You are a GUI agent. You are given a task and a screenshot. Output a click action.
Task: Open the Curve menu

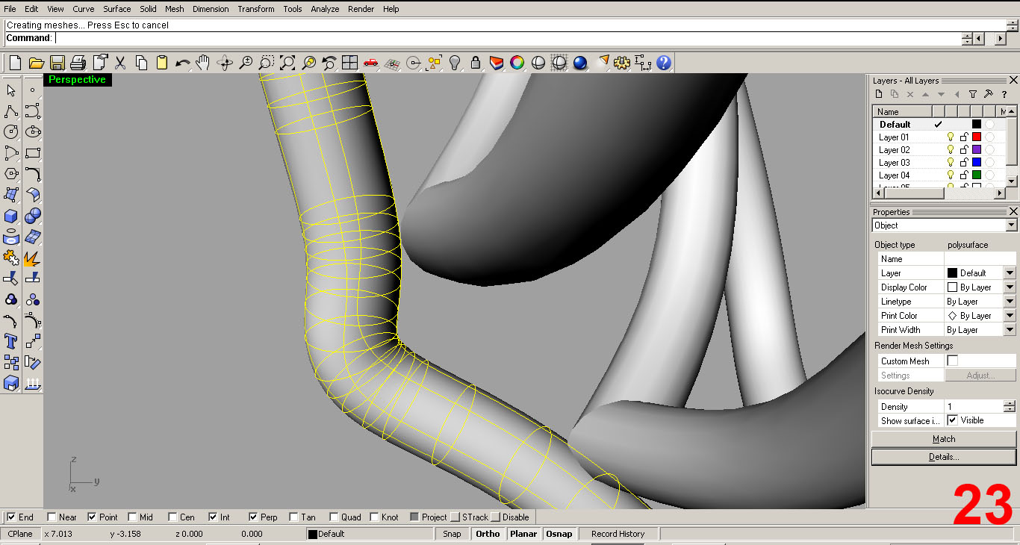coord(83,9)
